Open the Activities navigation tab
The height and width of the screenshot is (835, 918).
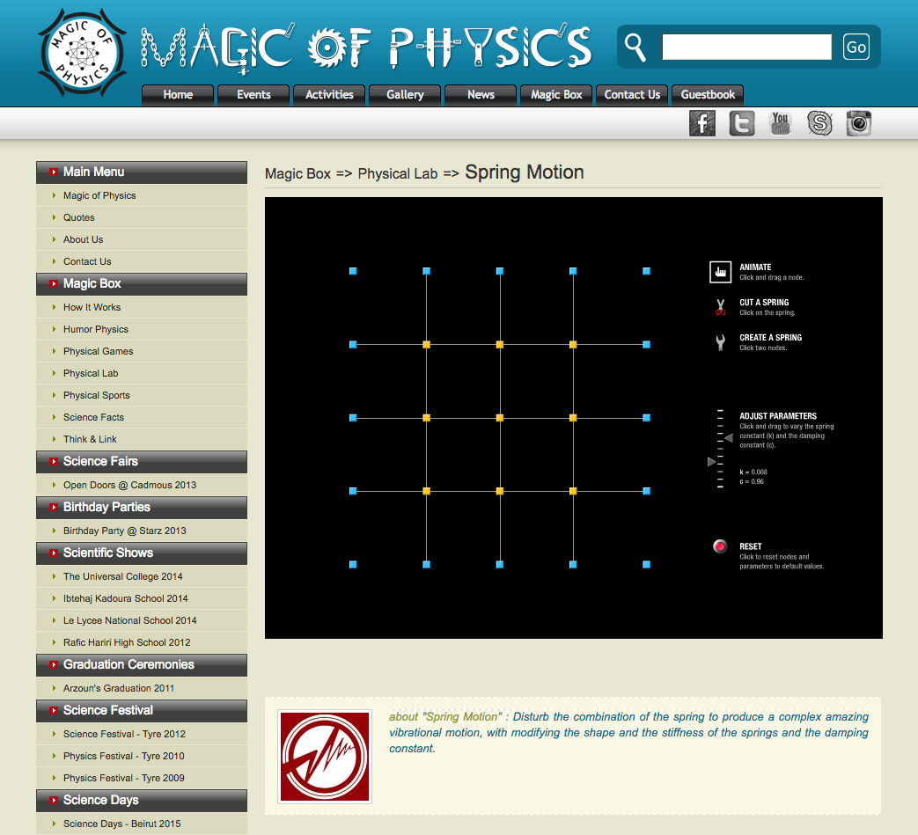pos(329,95)
